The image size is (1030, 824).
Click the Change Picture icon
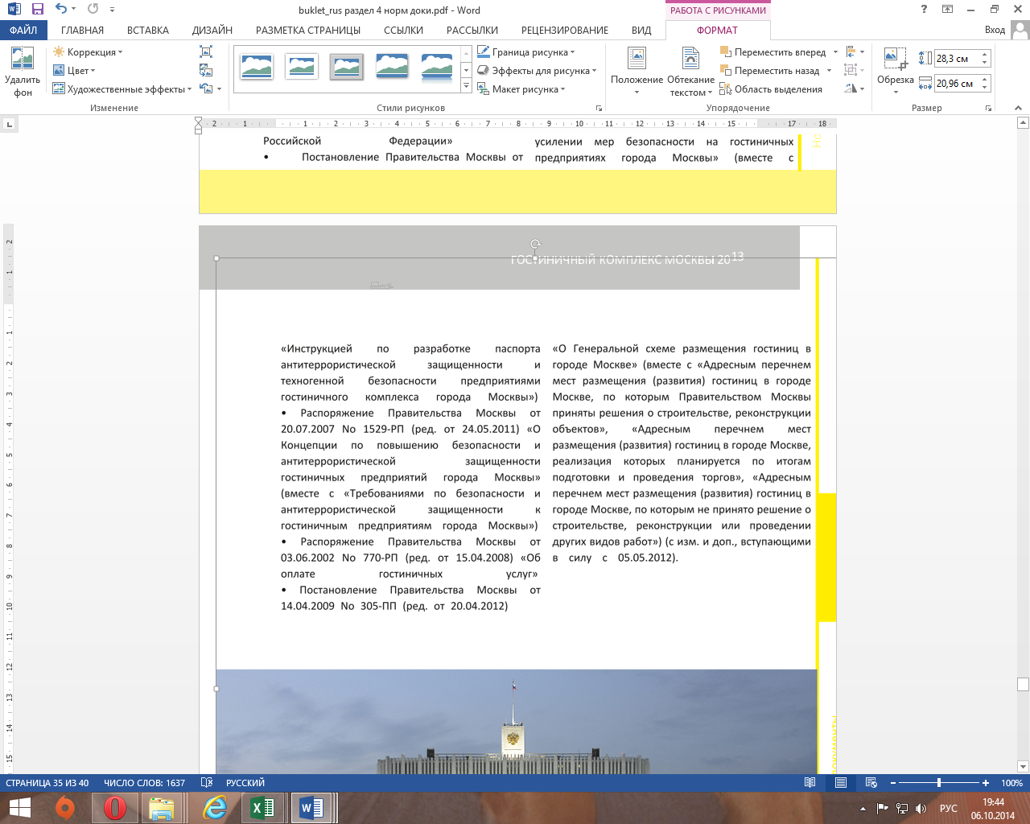pos(206,70)
